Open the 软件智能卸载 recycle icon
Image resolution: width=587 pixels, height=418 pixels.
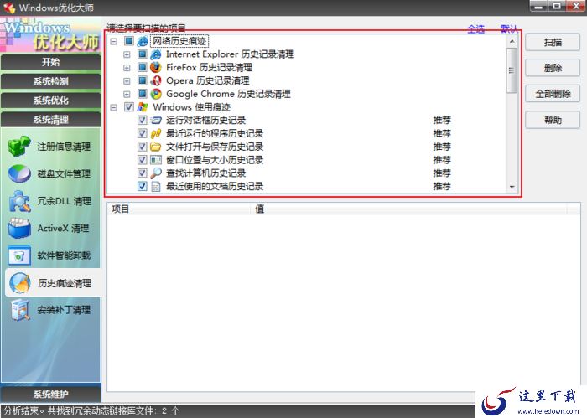click(x=19, y=255)
